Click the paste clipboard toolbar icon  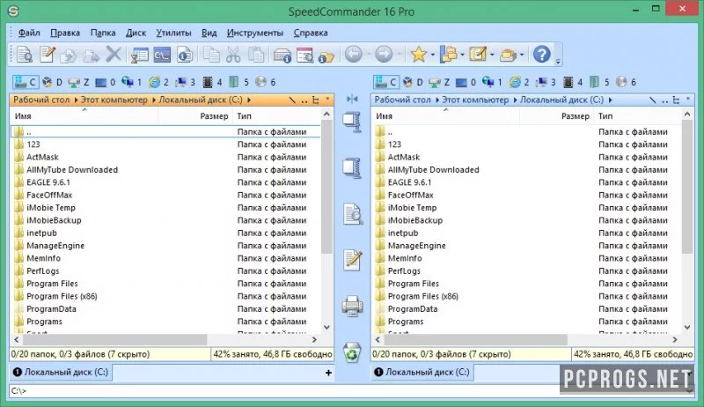pos(256,55)
